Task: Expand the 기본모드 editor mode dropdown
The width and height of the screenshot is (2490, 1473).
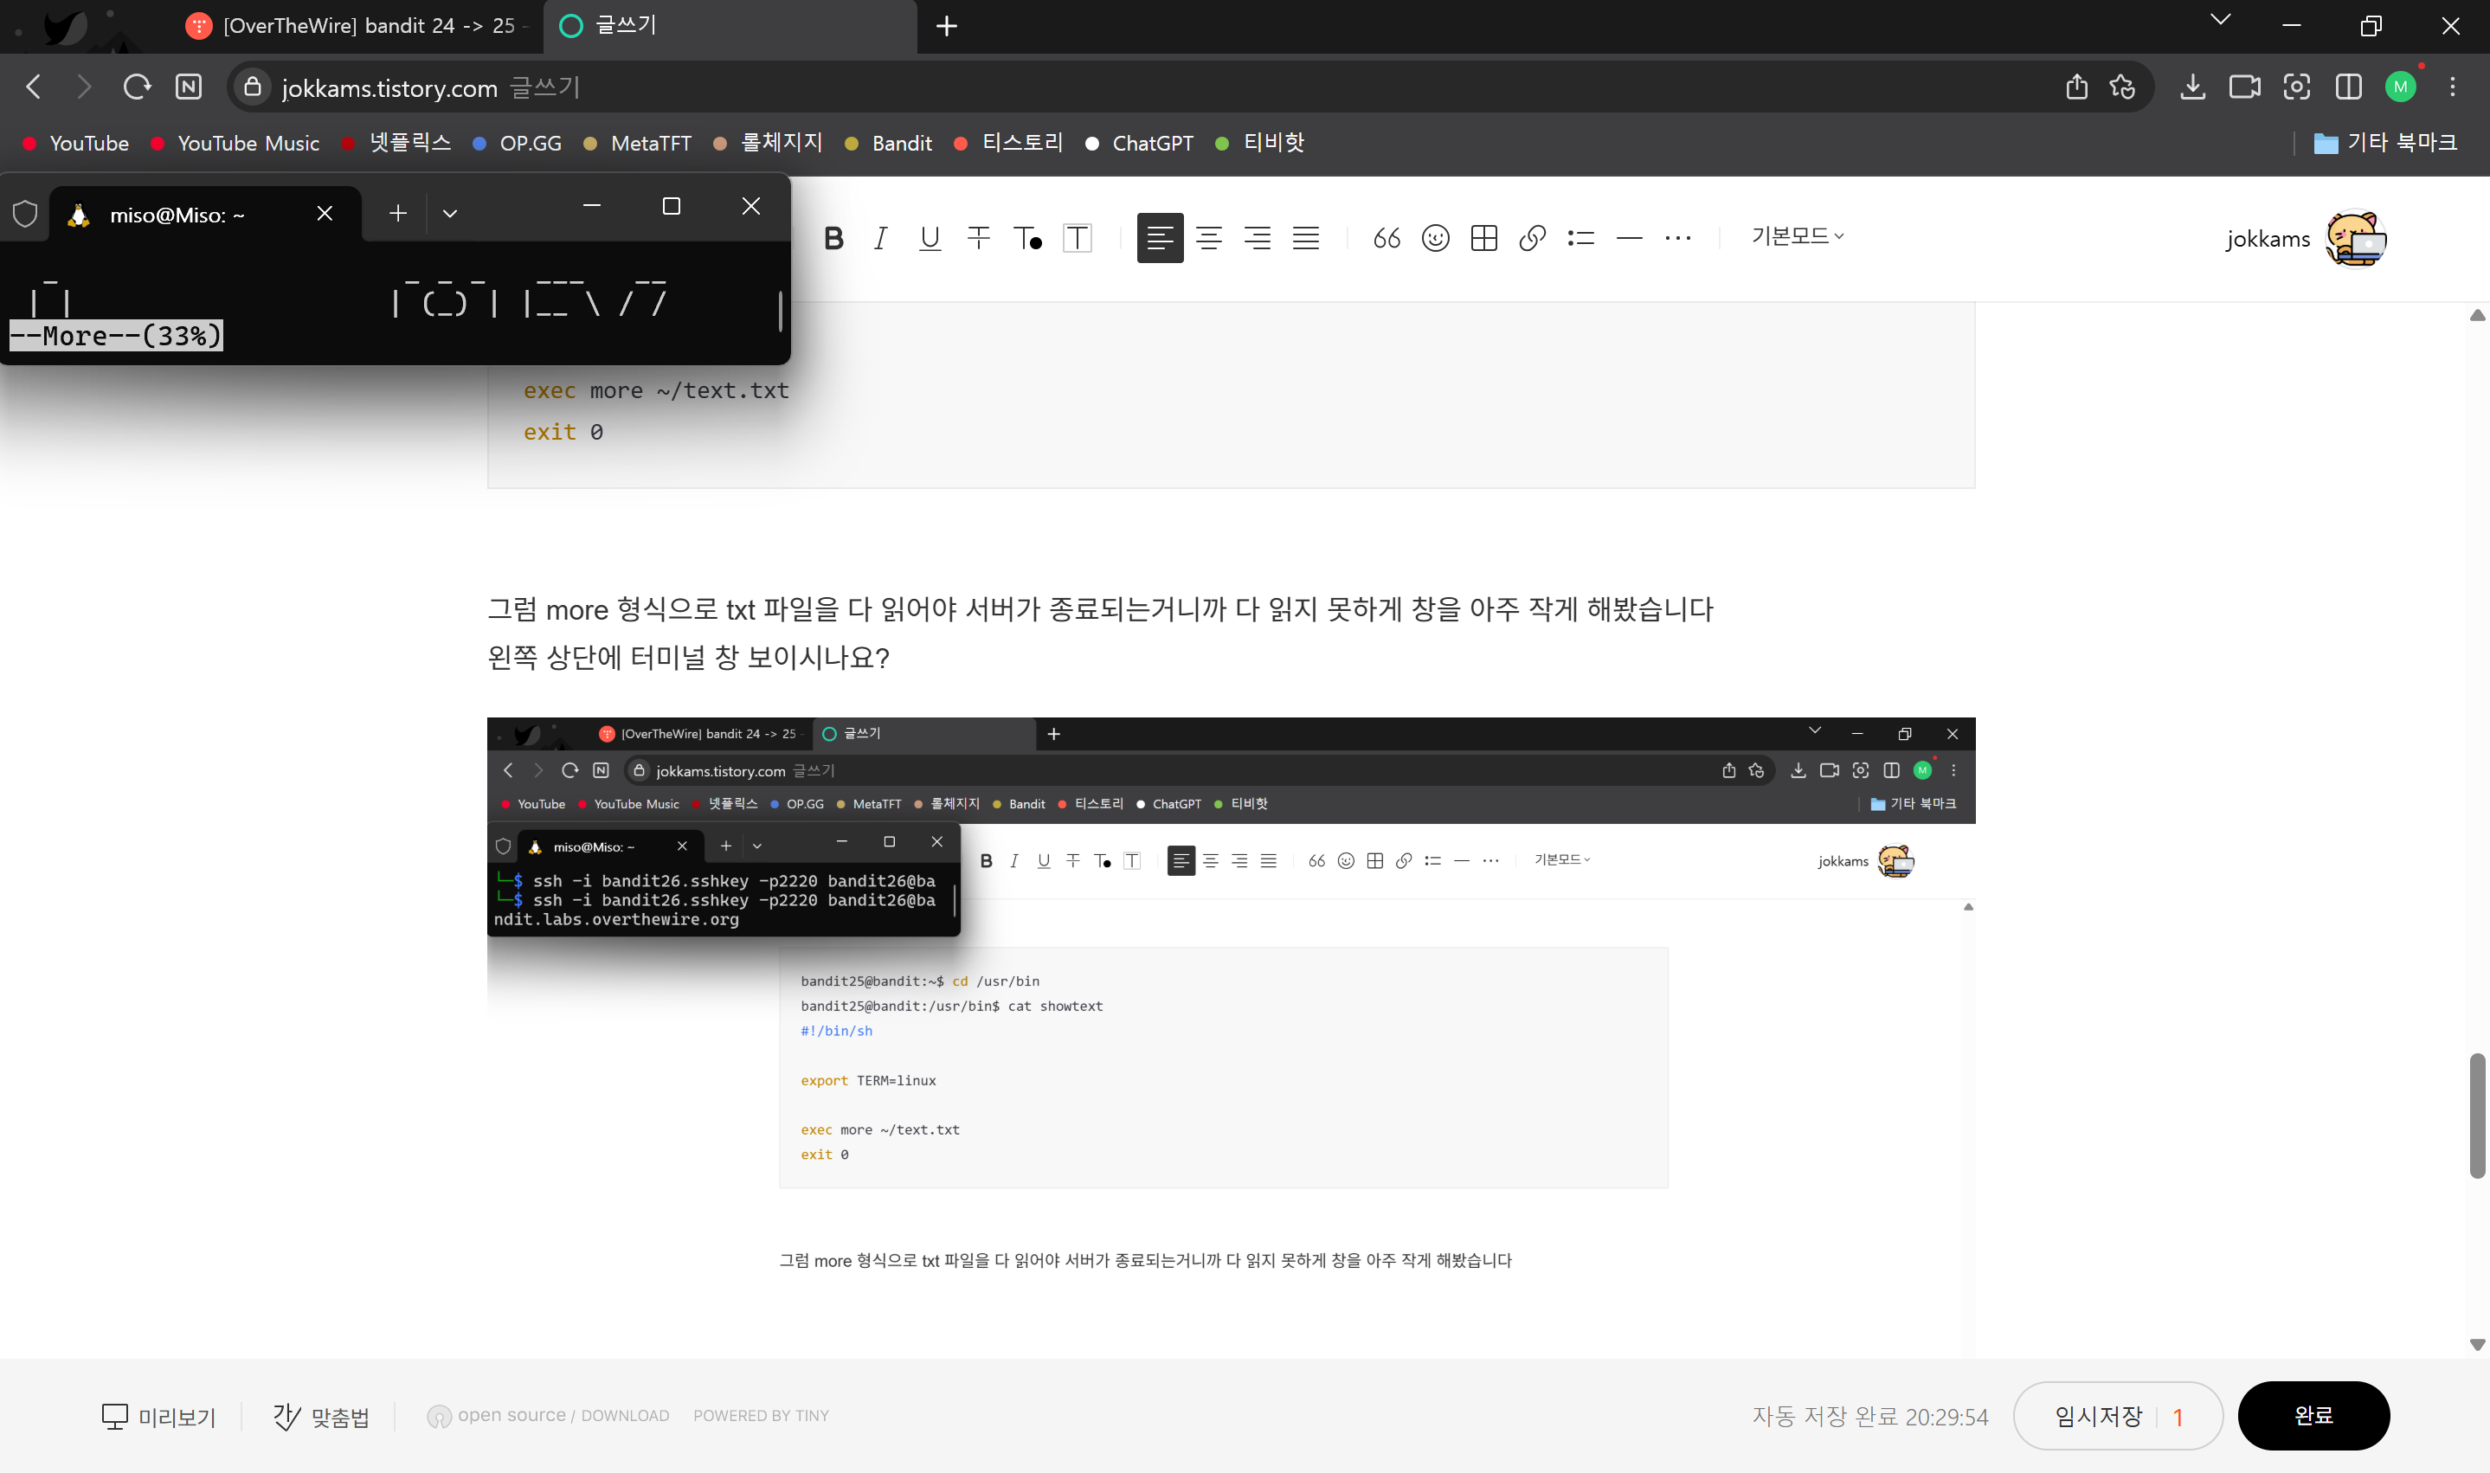Action: 1798,236
